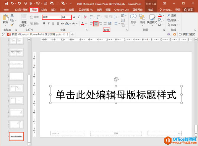Screen dimensions: 198x146
Task: Click the 重置 Reset button
Action: pyautogui.click(x=34, y=17)
